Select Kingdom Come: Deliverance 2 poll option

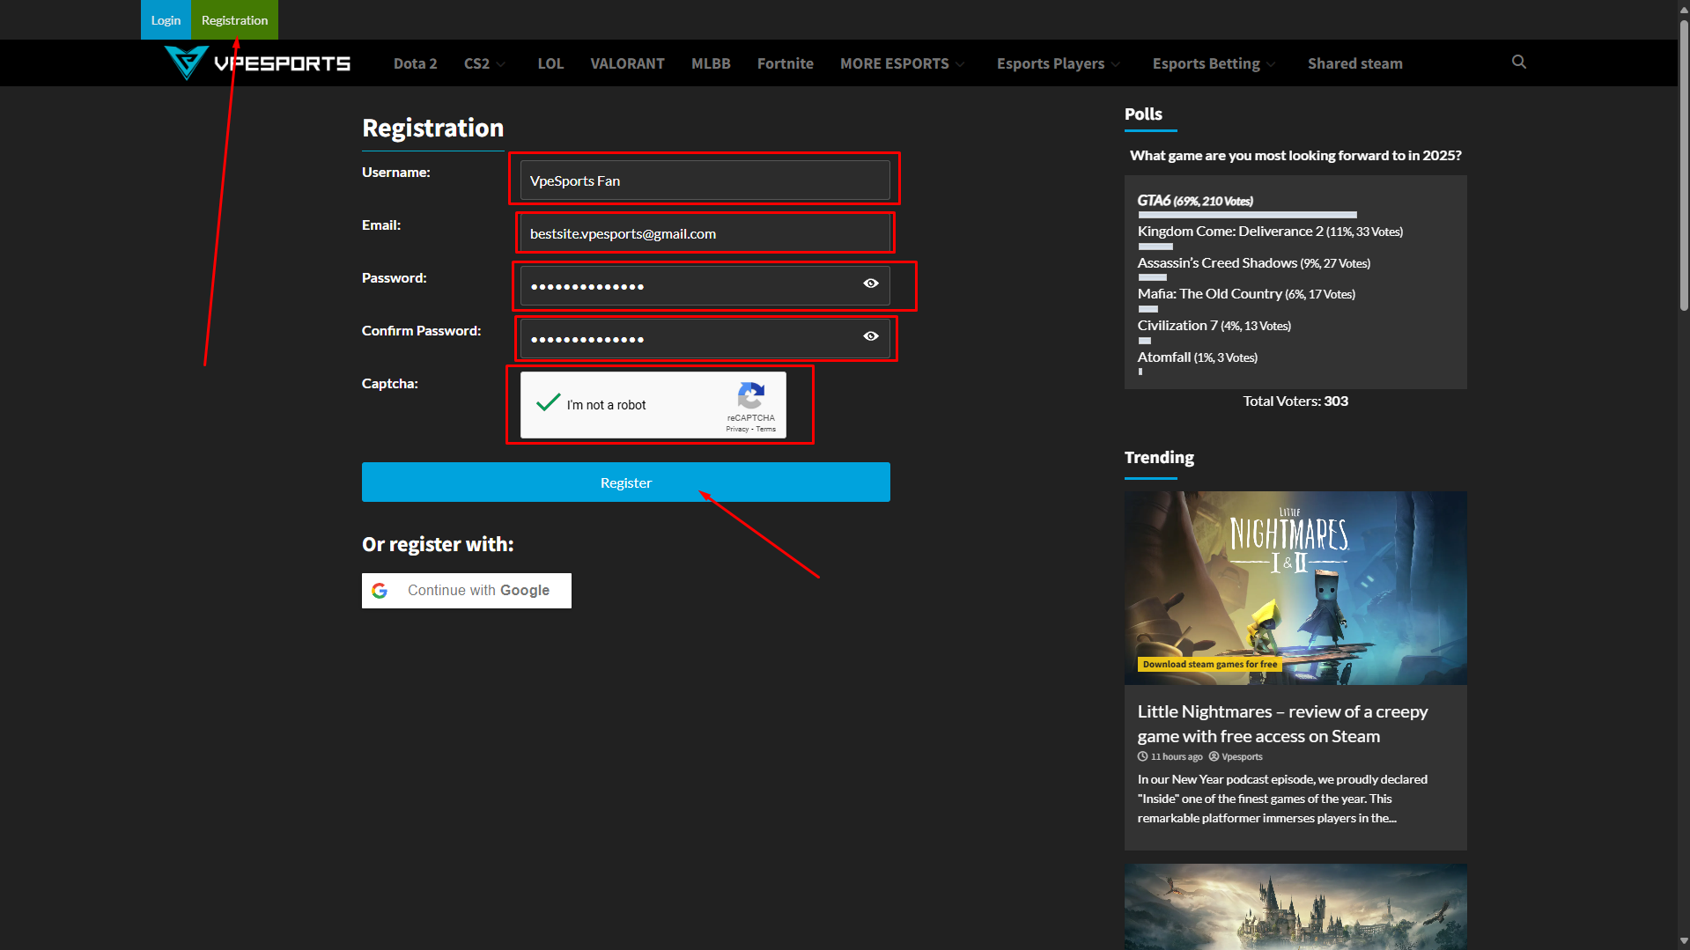1270,232
